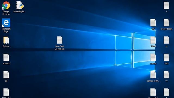The width and height of the screenshot is (174, 98).
Task: Select the Combolist text file icon
Action: click(x=153, y=92)
